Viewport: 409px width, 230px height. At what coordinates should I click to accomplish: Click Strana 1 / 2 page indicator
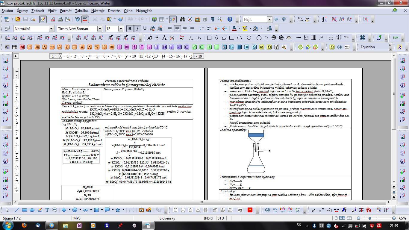pyautogui.click(x=12, y=218)
